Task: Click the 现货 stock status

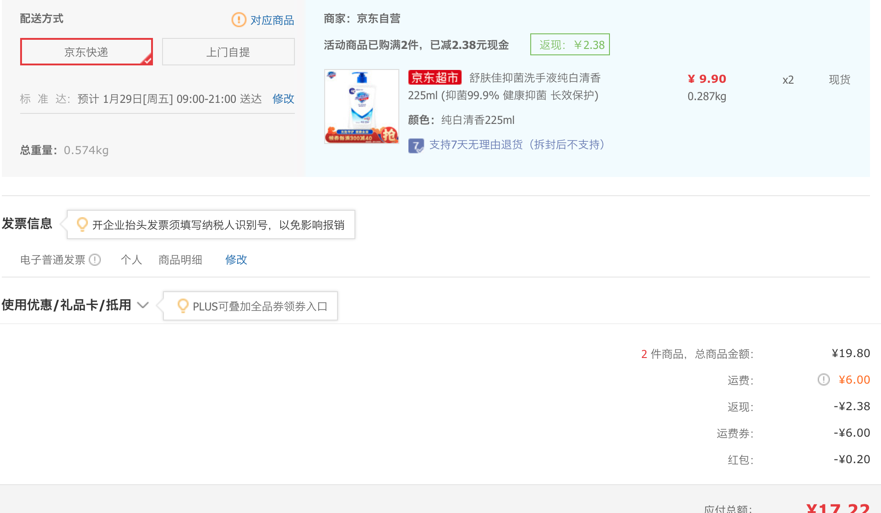Action: click(x=840, y=80)
